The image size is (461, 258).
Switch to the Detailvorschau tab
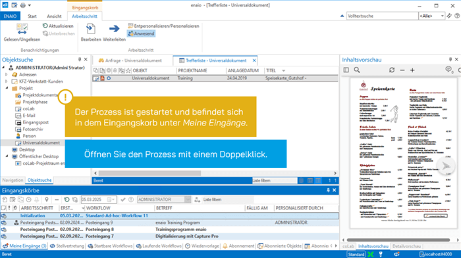tap(406, 246)
